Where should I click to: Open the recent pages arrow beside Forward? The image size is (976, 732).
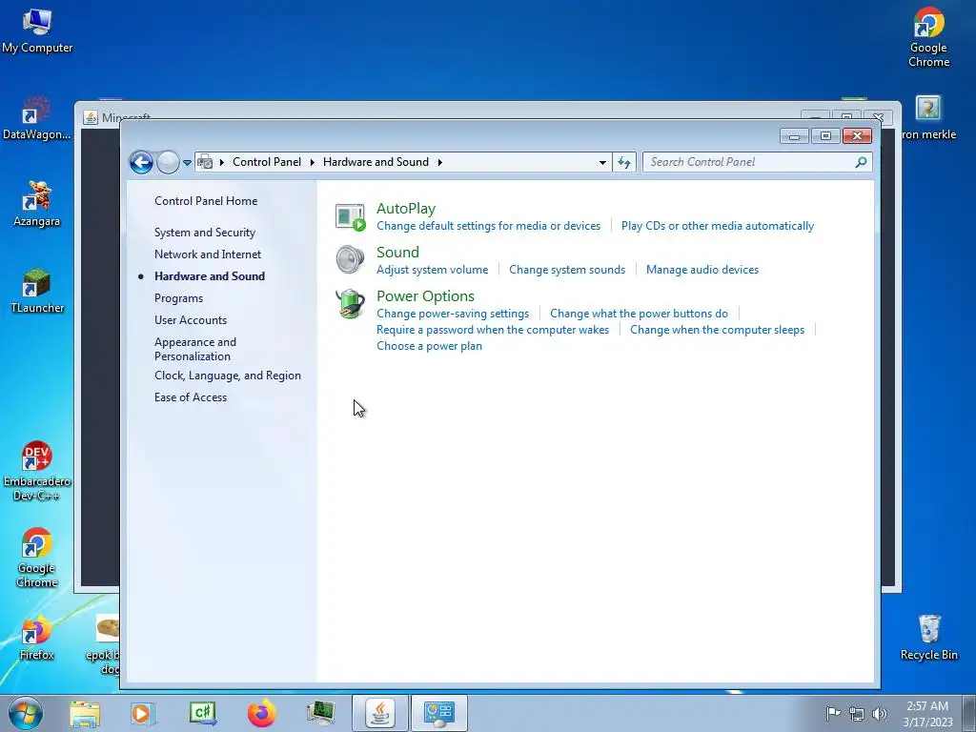coord(187,162)
